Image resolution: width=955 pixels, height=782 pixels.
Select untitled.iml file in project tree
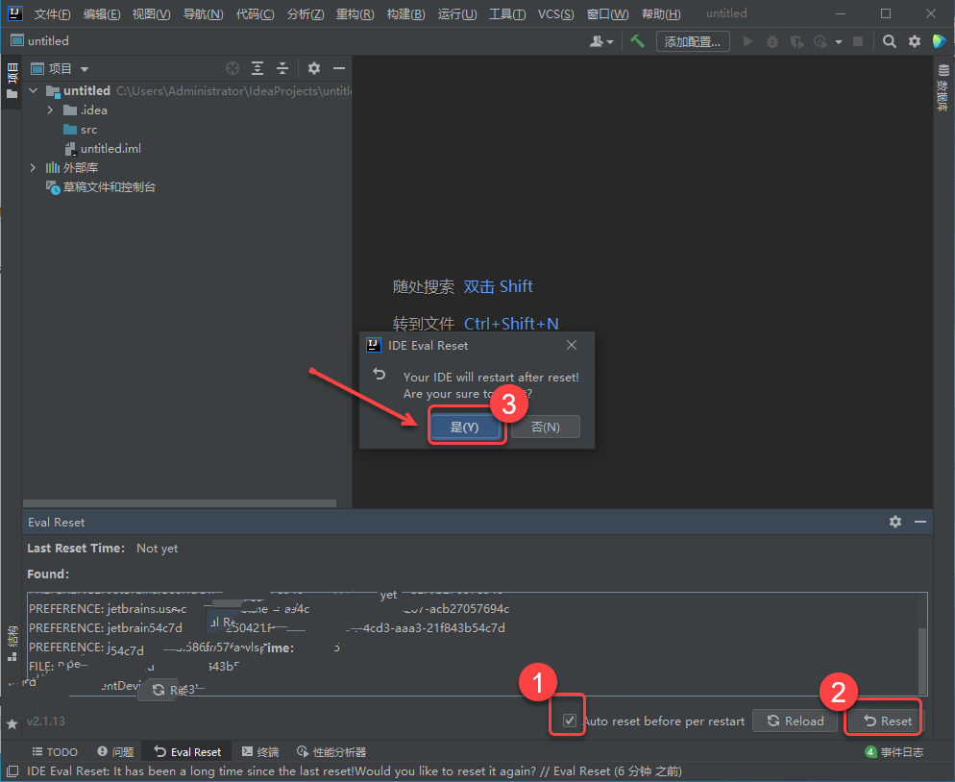[x=102, y=149]
